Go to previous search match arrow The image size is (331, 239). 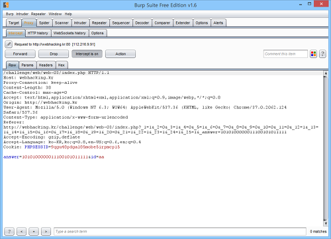21,231
